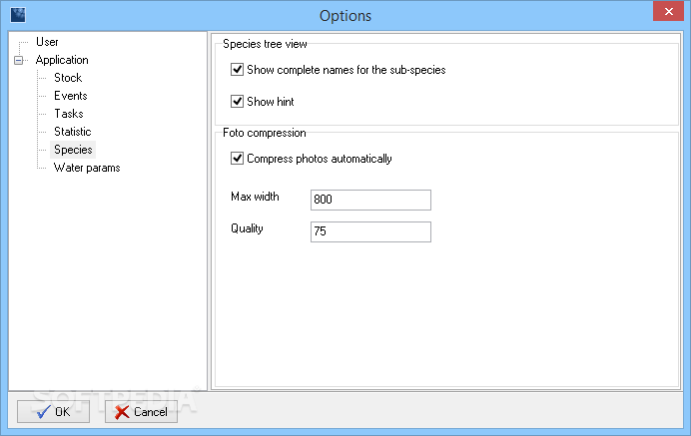The image size is (691, 436).
Task: Click the blue checkmark icon on OK
Action: [x=43, y=412]
